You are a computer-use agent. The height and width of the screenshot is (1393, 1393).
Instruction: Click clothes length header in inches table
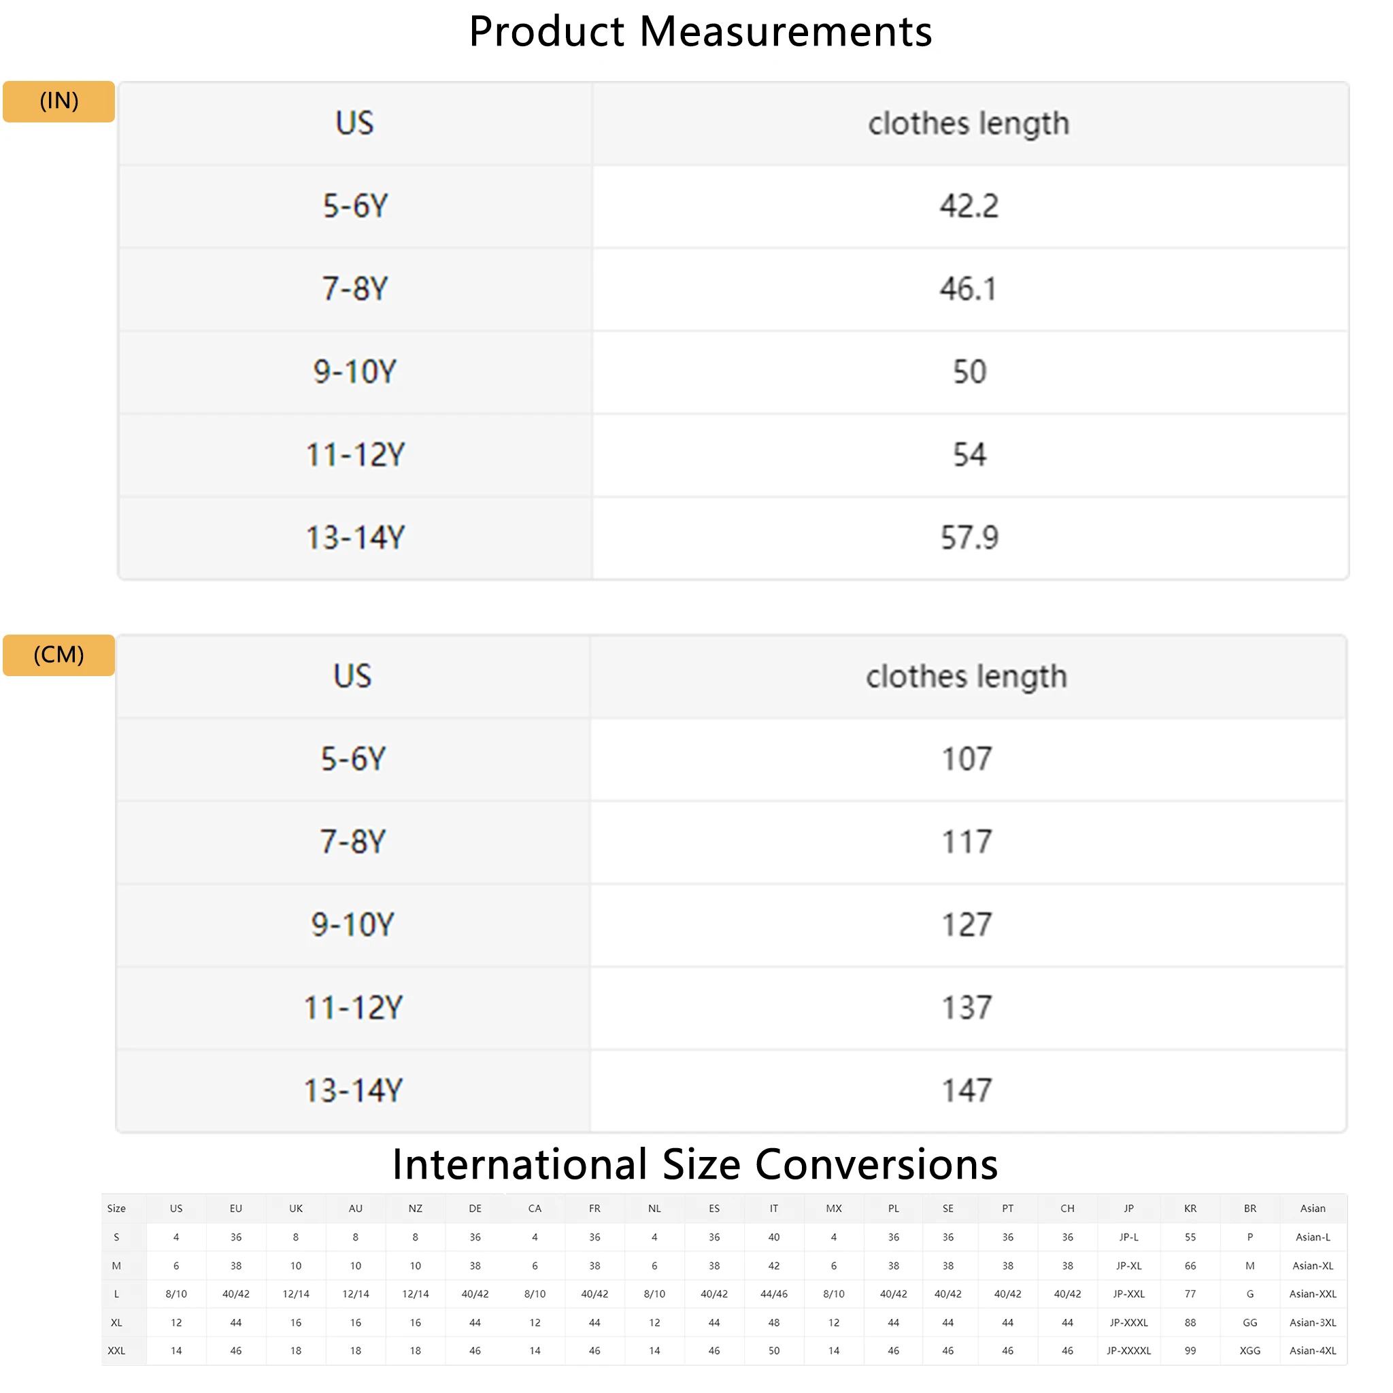pos(969,123)
